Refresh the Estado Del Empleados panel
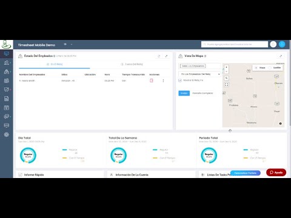Viewport: 291px width, 218px height. 159,56
